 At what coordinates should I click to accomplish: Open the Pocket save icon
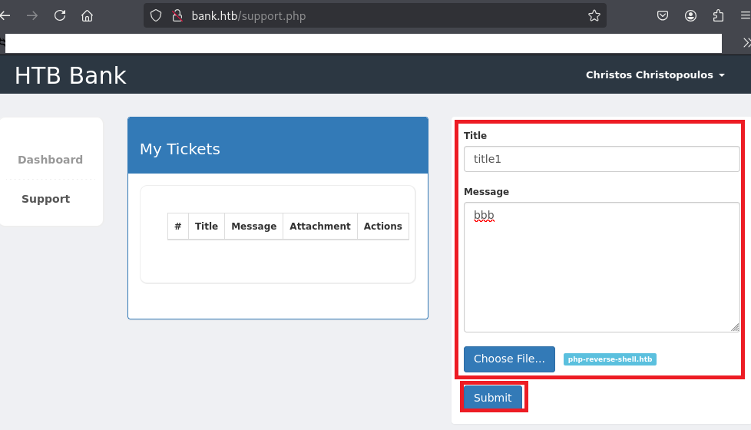click(x=663, y=15)
